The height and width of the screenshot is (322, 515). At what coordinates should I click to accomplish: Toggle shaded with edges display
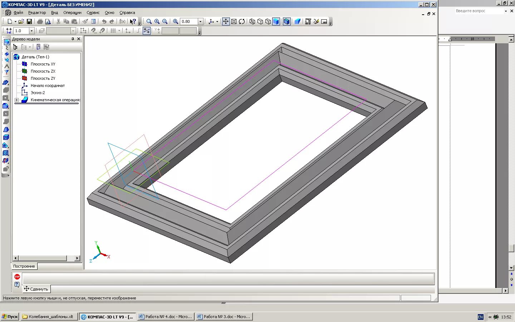pyautogui.click(x=286, y=21)
